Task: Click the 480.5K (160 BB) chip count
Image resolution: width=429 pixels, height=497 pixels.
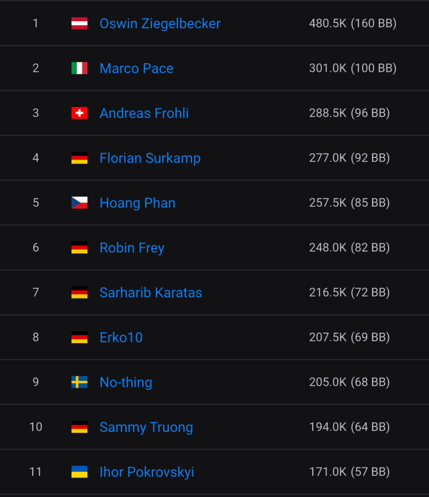Action: pos(353,23)
